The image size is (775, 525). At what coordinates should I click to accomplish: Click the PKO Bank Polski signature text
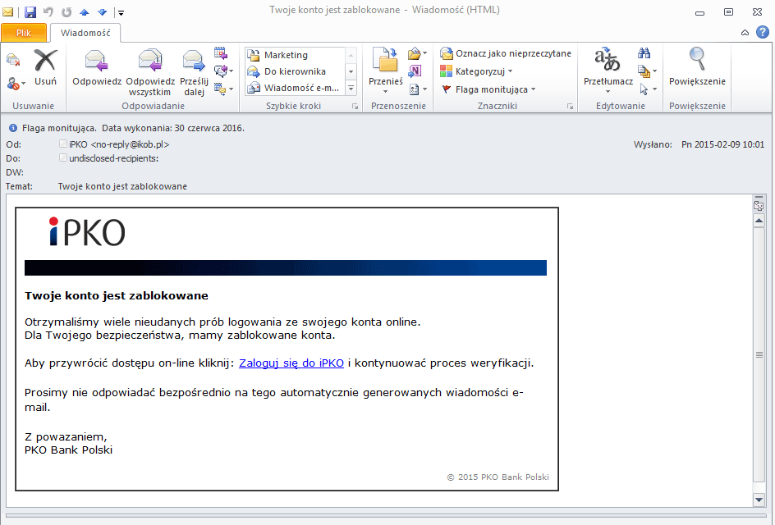tap(68, 450)
